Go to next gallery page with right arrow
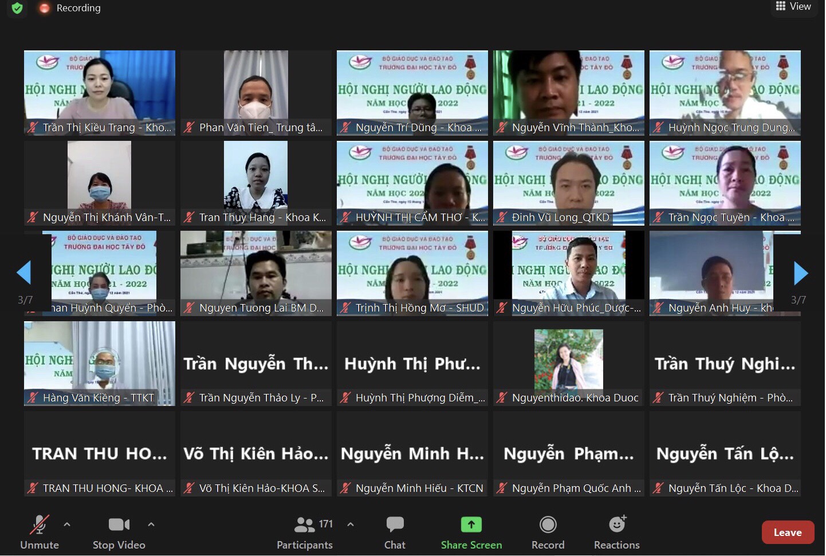This screenshot has width=826, height=556. (801, 273)
